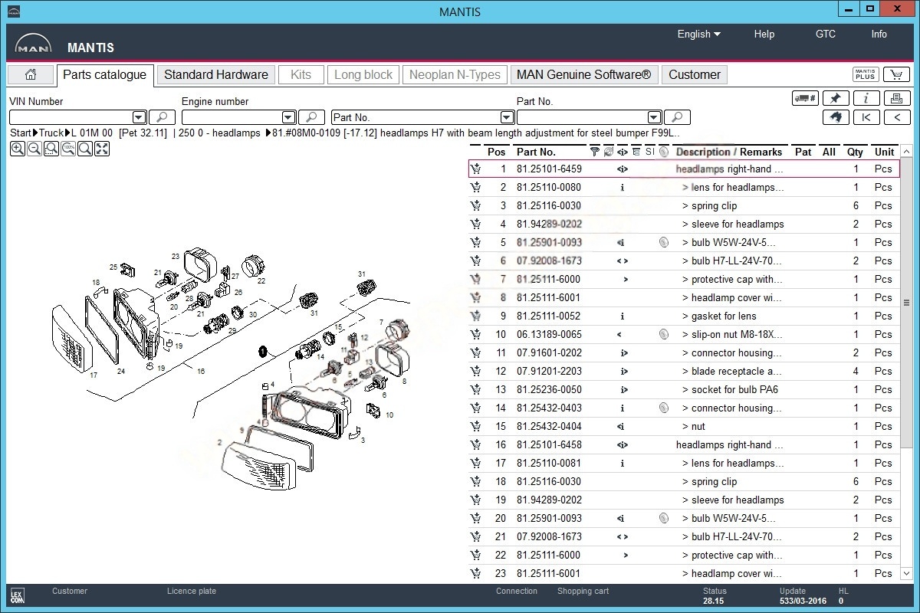Click the truck number icon button
Image resolution: width=920 pixels, height=613 pixels.
tap(805, 98)
